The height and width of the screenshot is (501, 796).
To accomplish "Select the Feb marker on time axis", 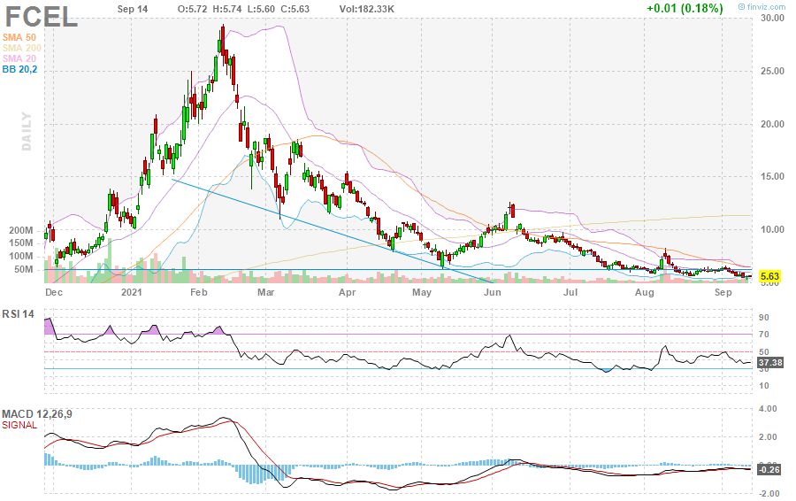I will pos(198,291).
